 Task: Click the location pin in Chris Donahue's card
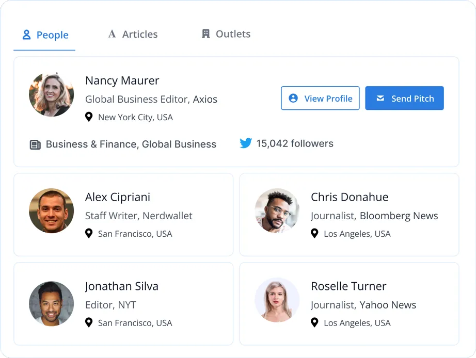(x=314, y=234)
